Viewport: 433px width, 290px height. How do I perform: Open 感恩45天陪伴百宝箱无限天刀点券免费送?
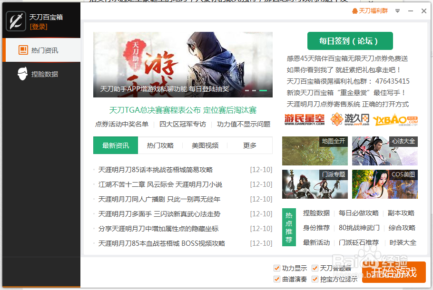(347, 58)
